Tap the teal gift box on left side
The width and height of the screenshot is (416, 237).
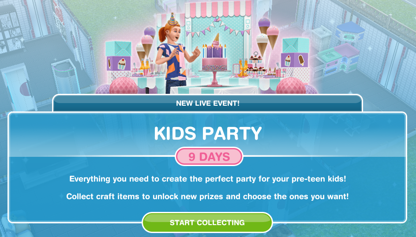click(118, 49)
